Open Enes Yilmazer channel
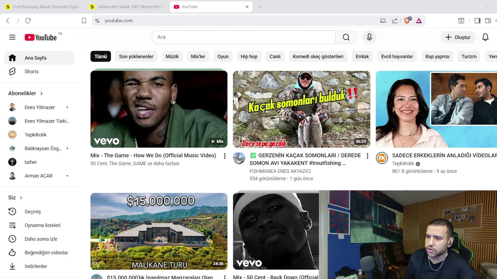The height and width of the screenshot is (279, 497). point(39,107)
